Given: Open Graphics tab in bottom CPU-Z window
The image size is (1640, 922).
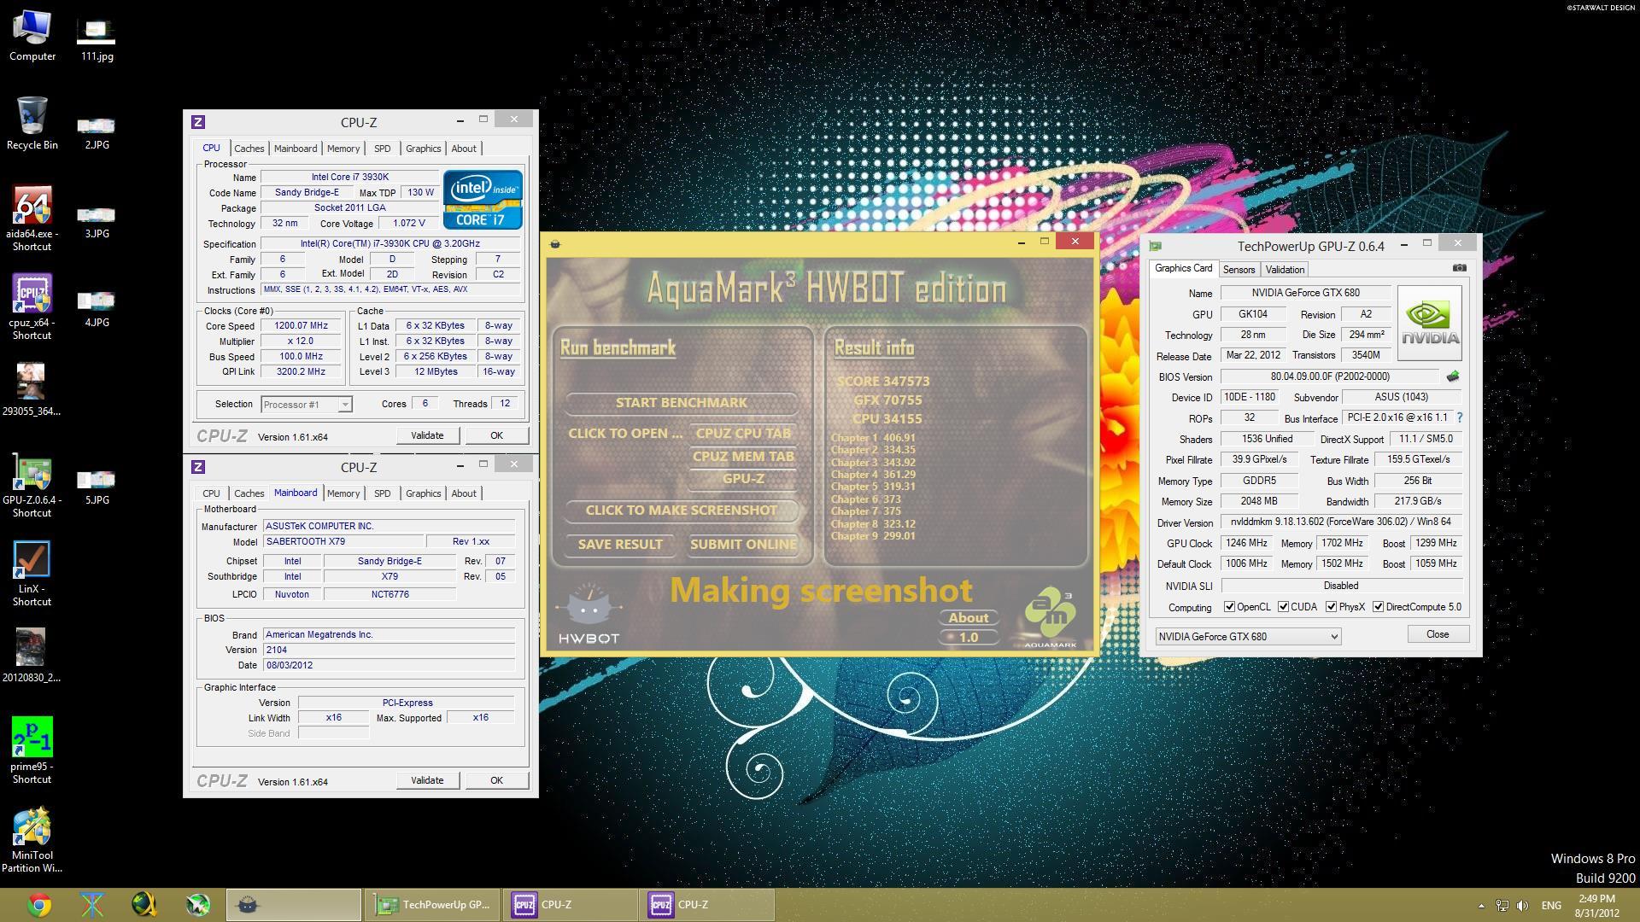Looking at the screenshot, I should click(x=423, y=493).
